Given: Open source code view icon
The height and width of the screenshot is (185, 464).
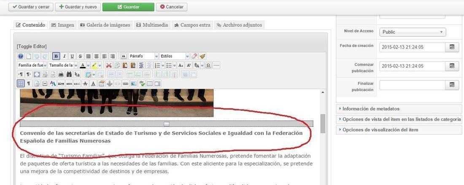Looking at the screenshot, I should (53, 75).
